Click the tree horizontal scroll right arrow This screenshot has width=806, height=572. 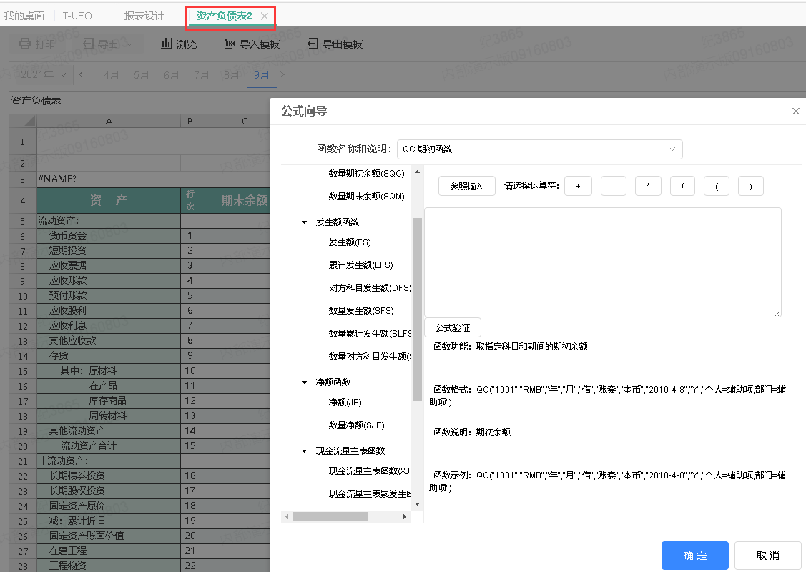tap(405, 516)
